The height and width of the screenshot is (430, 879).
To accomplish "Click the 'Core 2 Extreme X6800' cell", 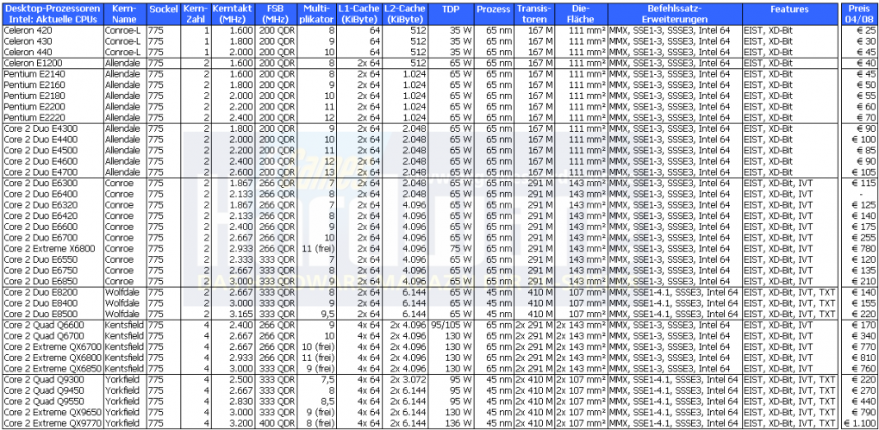I will point(53,248).
